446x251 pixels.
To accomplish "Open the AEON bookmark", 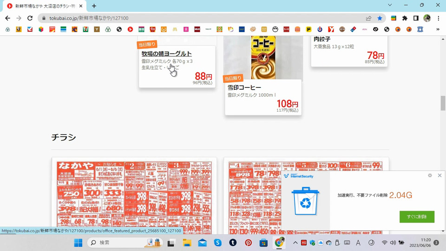I will pyautogui.click(x=364, y=29).
